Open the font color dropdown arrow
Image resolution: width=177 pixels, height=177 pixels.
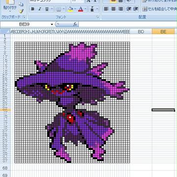click(x=86, y=9)
